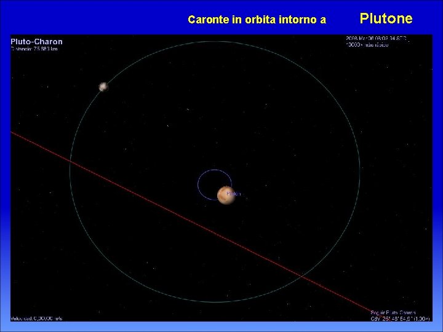The image size is (443, 332).
Task: Click the date and time readout
Action: tap(376, 38)
